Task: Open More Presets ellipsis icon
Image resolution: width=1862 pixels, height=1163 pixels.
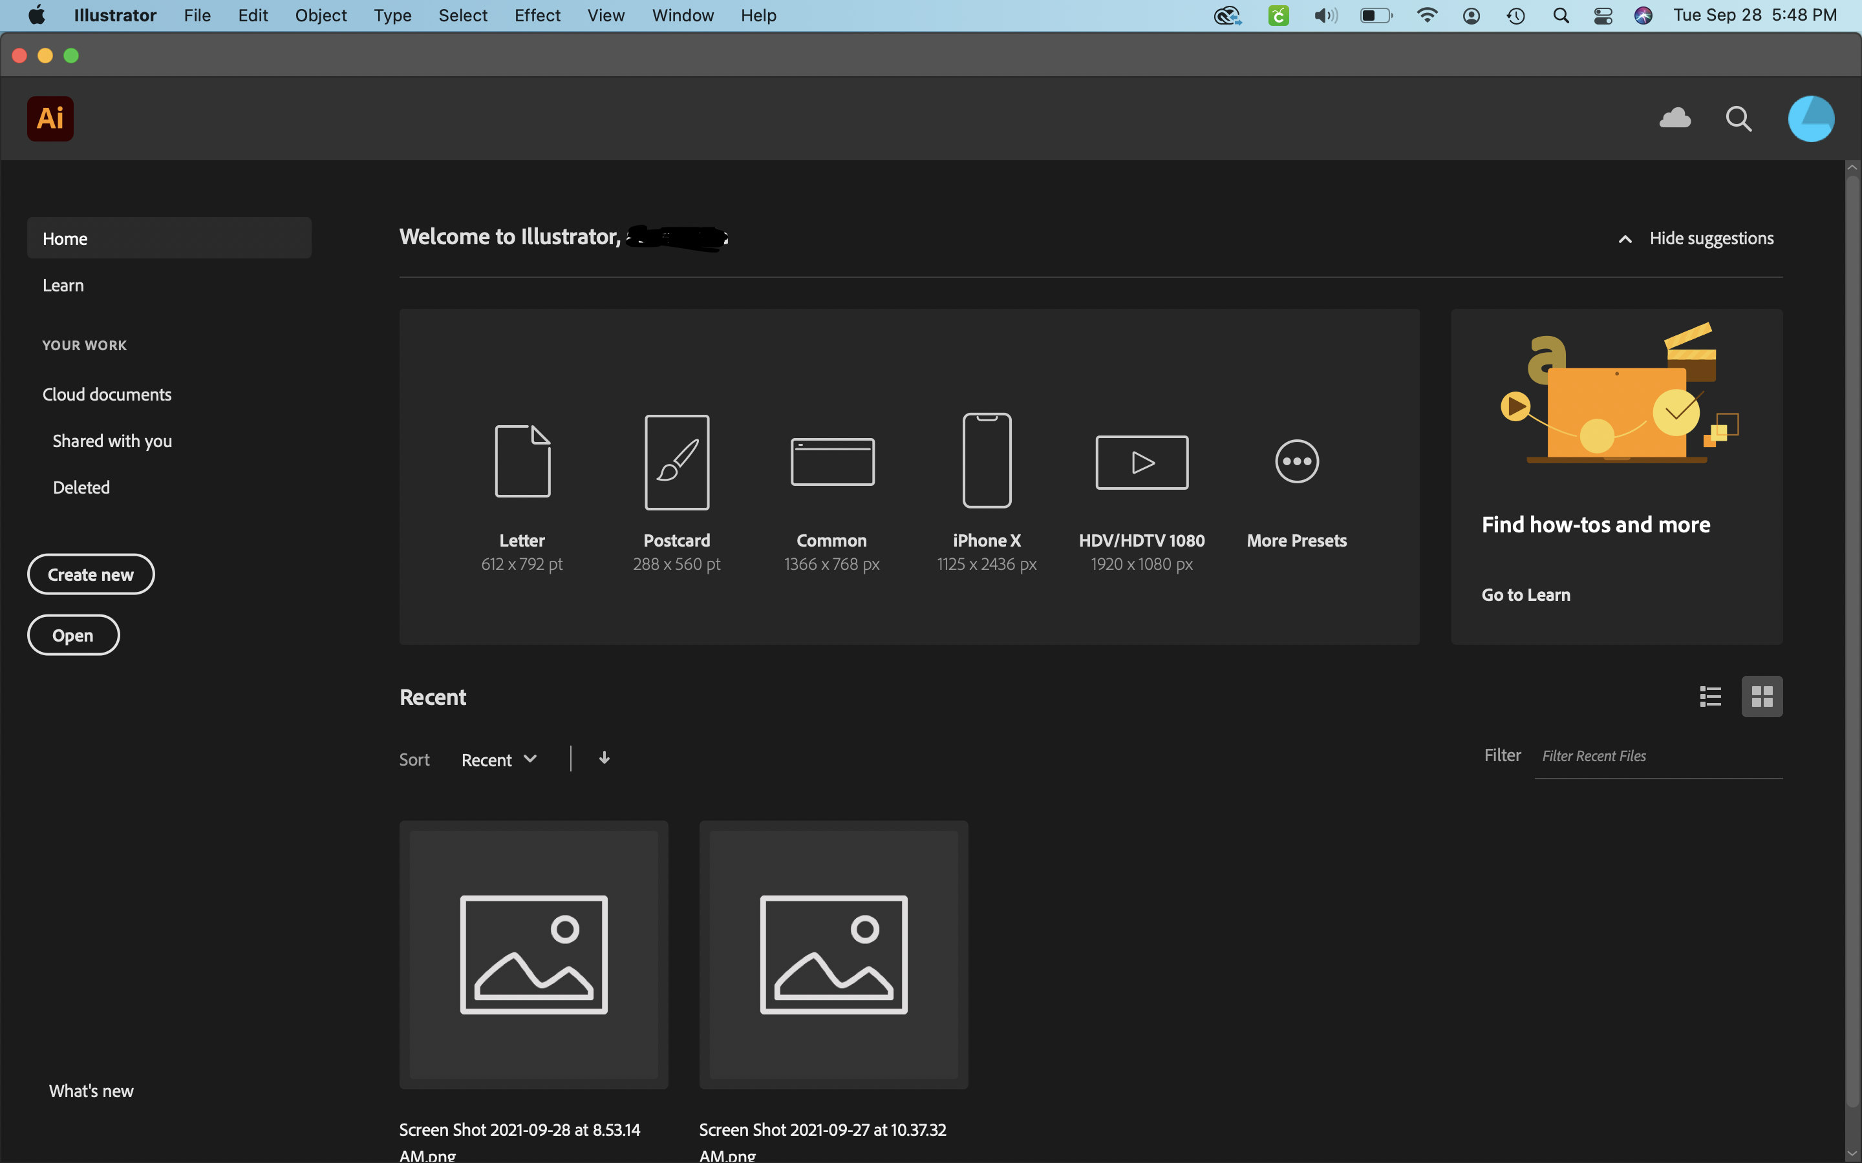Action: (x=1296, y=461)
